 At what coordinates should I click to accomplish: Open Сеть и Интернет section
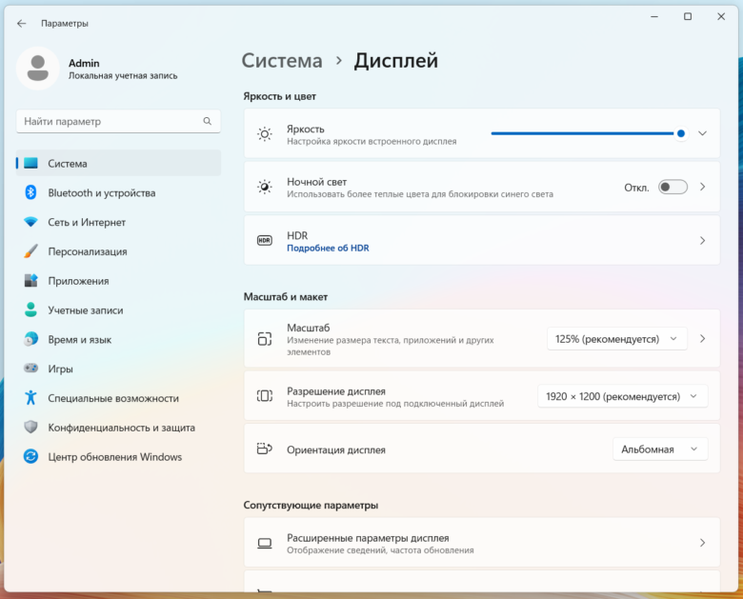pos(118,222)
